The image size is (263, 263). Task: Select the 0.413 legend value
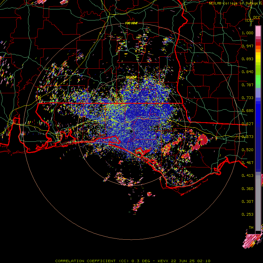[x=248, y=176]
